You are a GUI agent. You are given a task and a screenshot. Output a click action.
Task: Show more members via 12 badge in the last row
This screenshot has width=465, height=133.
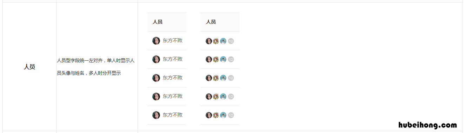(x=231, y=115)
